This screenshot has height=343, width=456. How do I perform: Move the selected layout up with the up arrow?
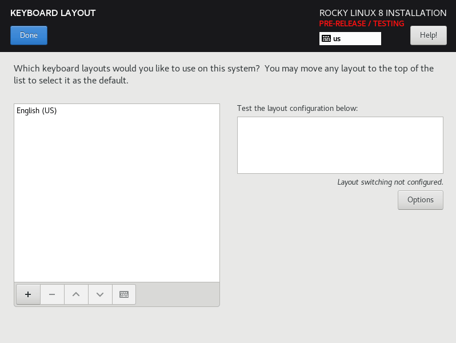76,294
